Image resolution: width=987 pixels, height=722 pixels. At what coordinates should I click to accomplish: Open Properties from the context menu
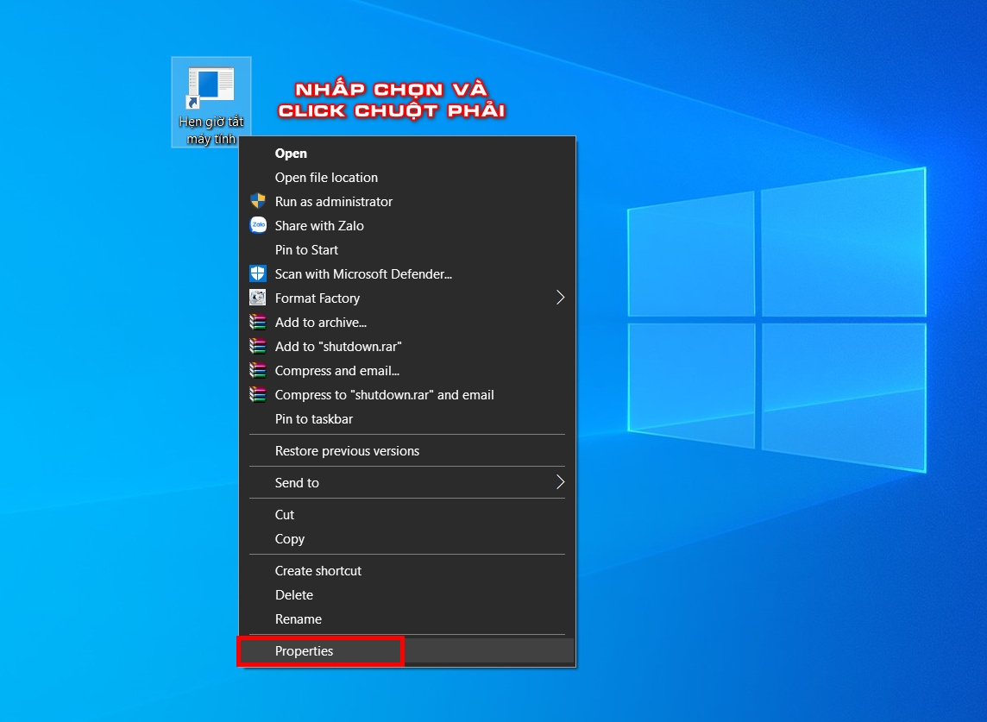tap(407, 651)
